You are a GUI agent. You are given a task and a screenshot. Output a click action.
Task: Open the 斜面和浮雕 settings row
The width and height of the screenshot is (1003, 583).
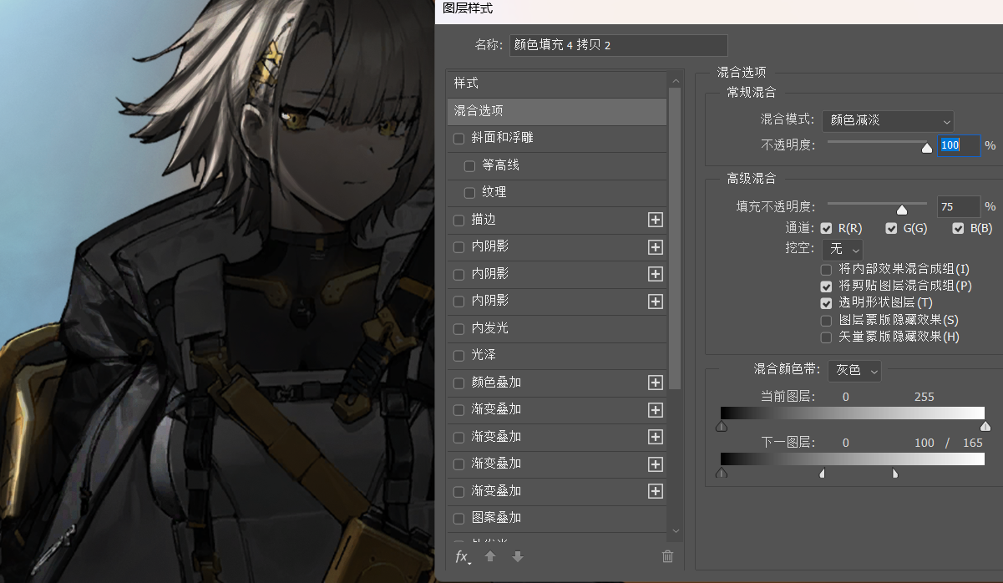point(556,138)
